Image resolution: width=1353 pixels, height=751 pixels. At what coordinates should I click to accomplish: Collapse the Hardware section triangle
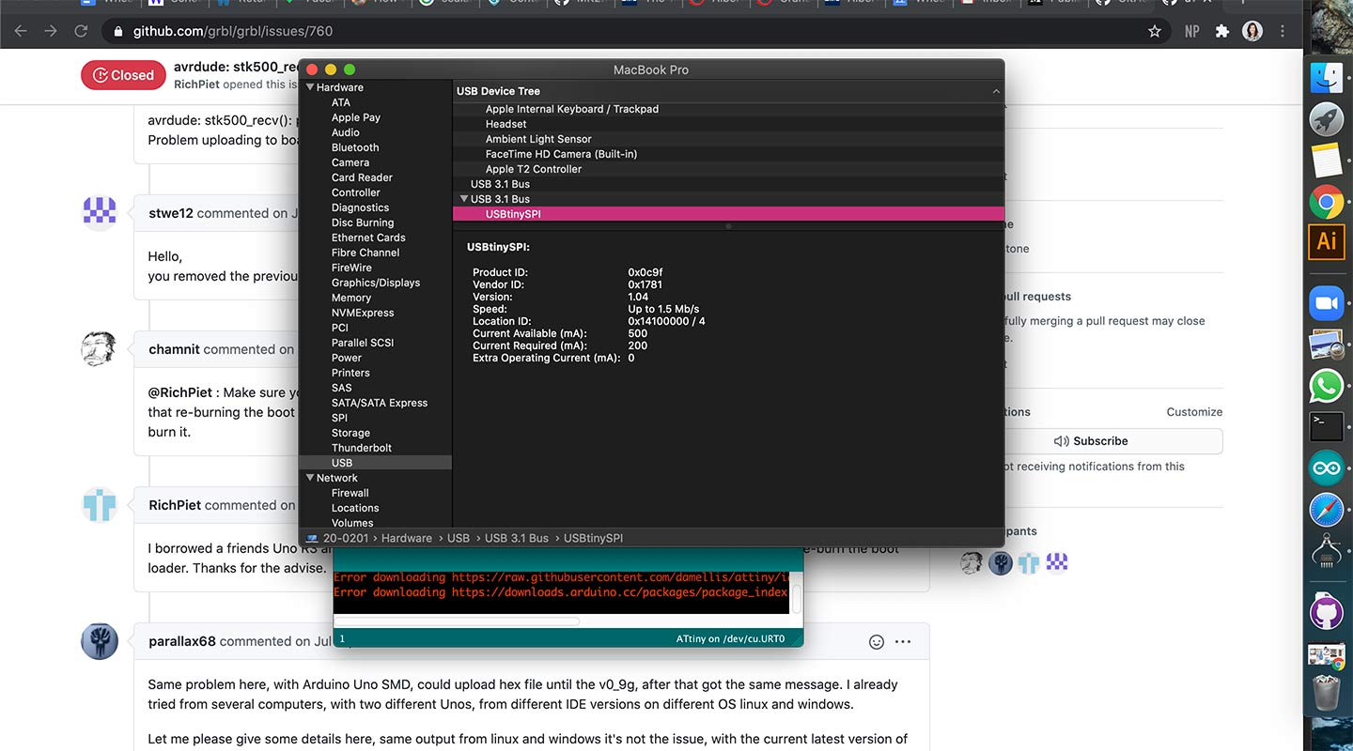310,87
